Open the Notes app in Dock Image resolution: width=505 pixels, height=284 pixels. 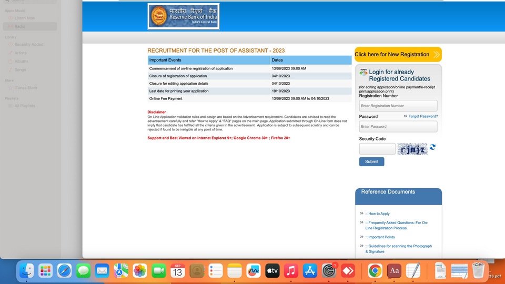(235, 271)
